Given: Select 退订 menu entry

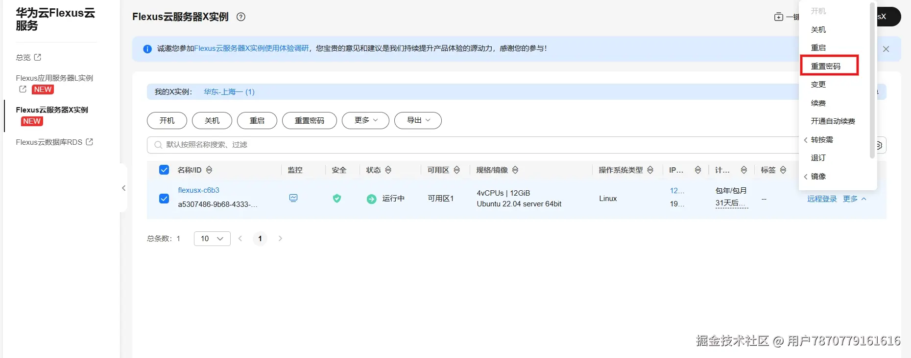Looking at the screenshot, I should pyautogui.click(x=818, y=158).
